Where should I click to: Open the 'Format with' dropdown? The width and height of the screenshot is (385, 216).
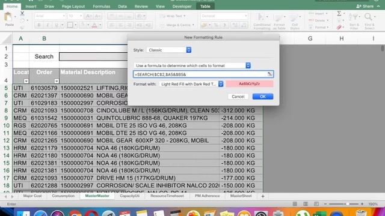[x=191, y=84]
